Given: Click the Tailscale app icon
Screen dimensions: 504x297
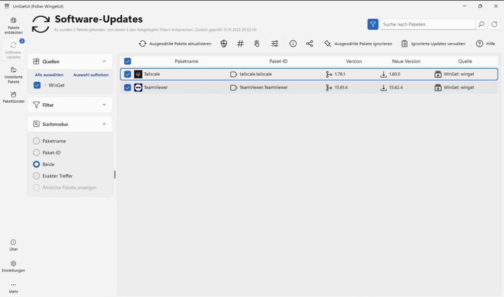Looking at the screenshot, I should click(x=138, y=74).
